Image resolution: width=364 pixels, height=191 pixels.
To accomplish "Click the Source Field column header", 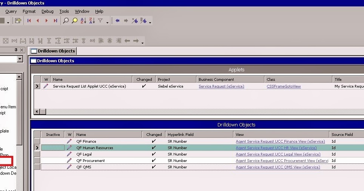I will click(347, 134).
